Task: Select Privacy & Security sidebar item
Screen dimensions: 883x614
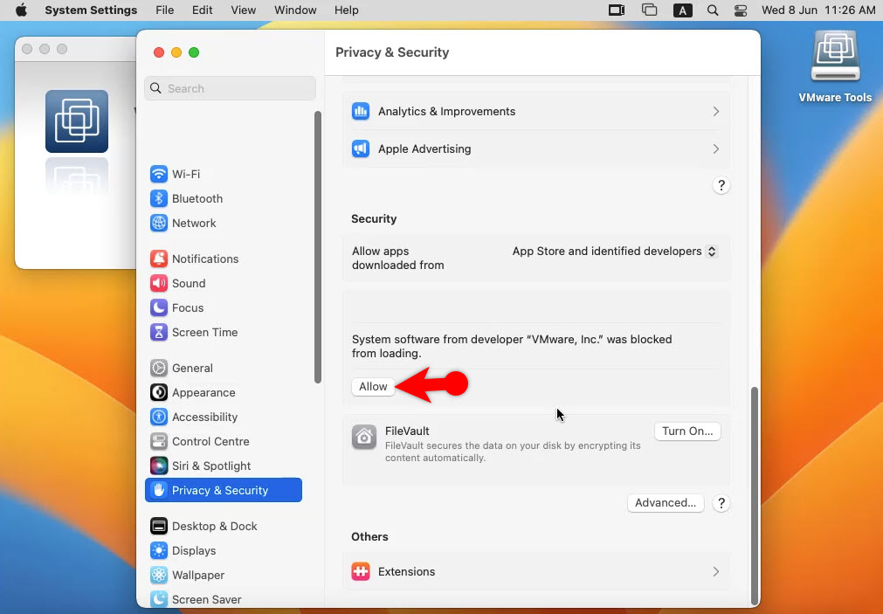Action: click(223, 490)
